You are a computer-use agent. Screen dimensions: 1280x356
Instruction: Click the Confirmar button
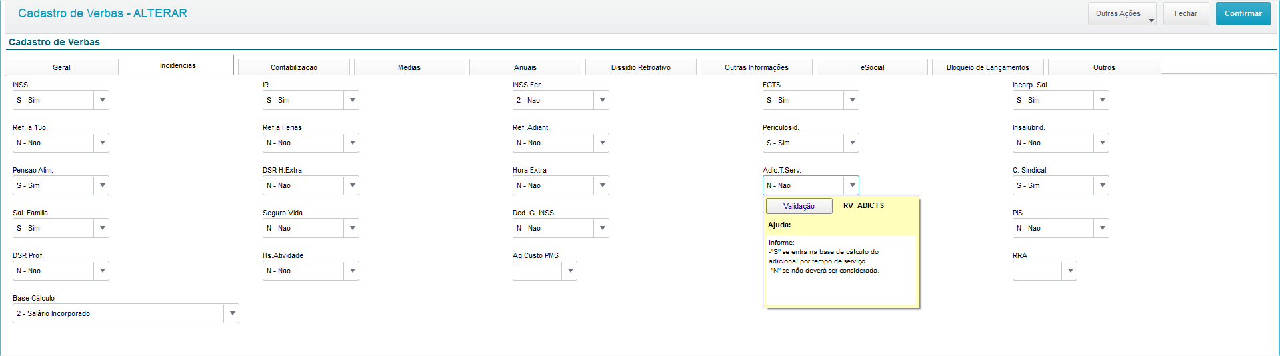1243,13
